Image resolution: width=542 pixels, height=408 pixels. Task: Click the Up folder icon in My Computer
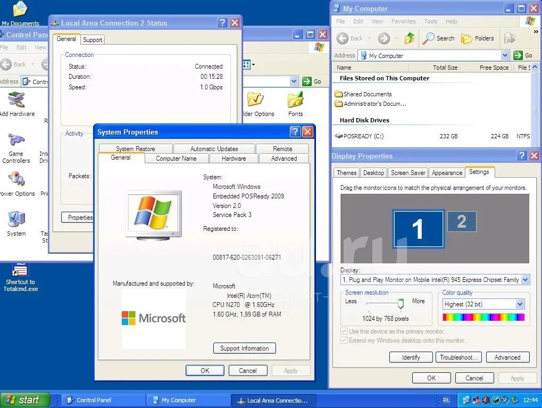click(x=410, y=38)
